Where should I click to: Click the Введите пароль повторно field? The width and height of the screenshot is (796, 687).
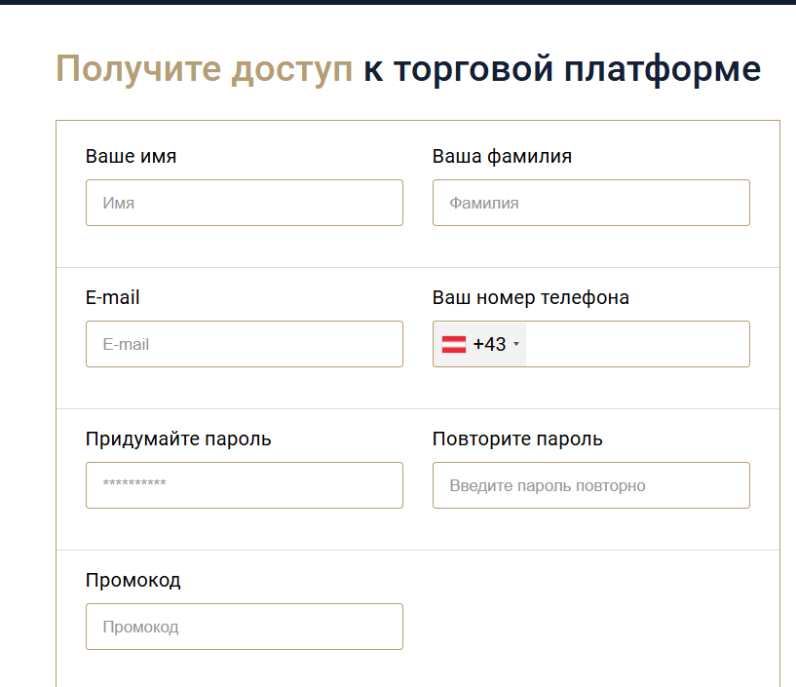click(x=590, y=485)
